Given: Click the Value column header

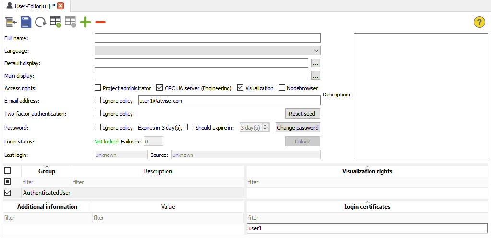Looking at the screenshot, I should coord(168,207).
